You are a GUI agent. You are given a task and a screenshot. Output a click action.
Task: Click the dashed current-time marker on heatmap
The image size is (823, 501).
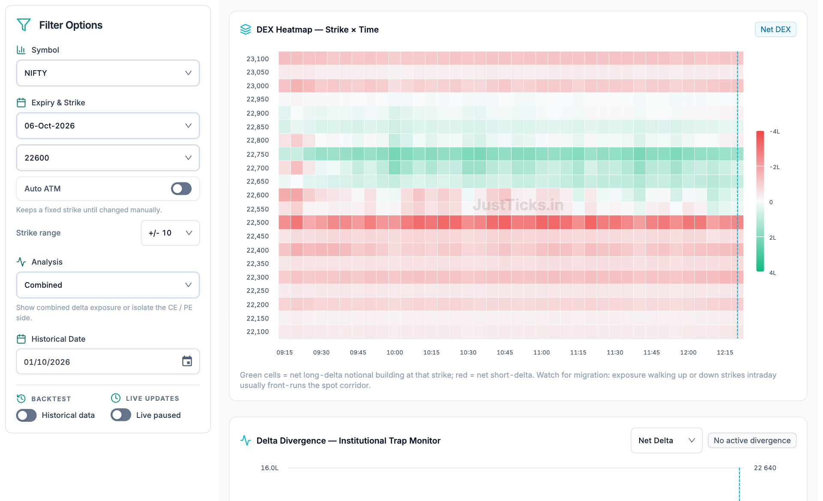coord(737,195)
